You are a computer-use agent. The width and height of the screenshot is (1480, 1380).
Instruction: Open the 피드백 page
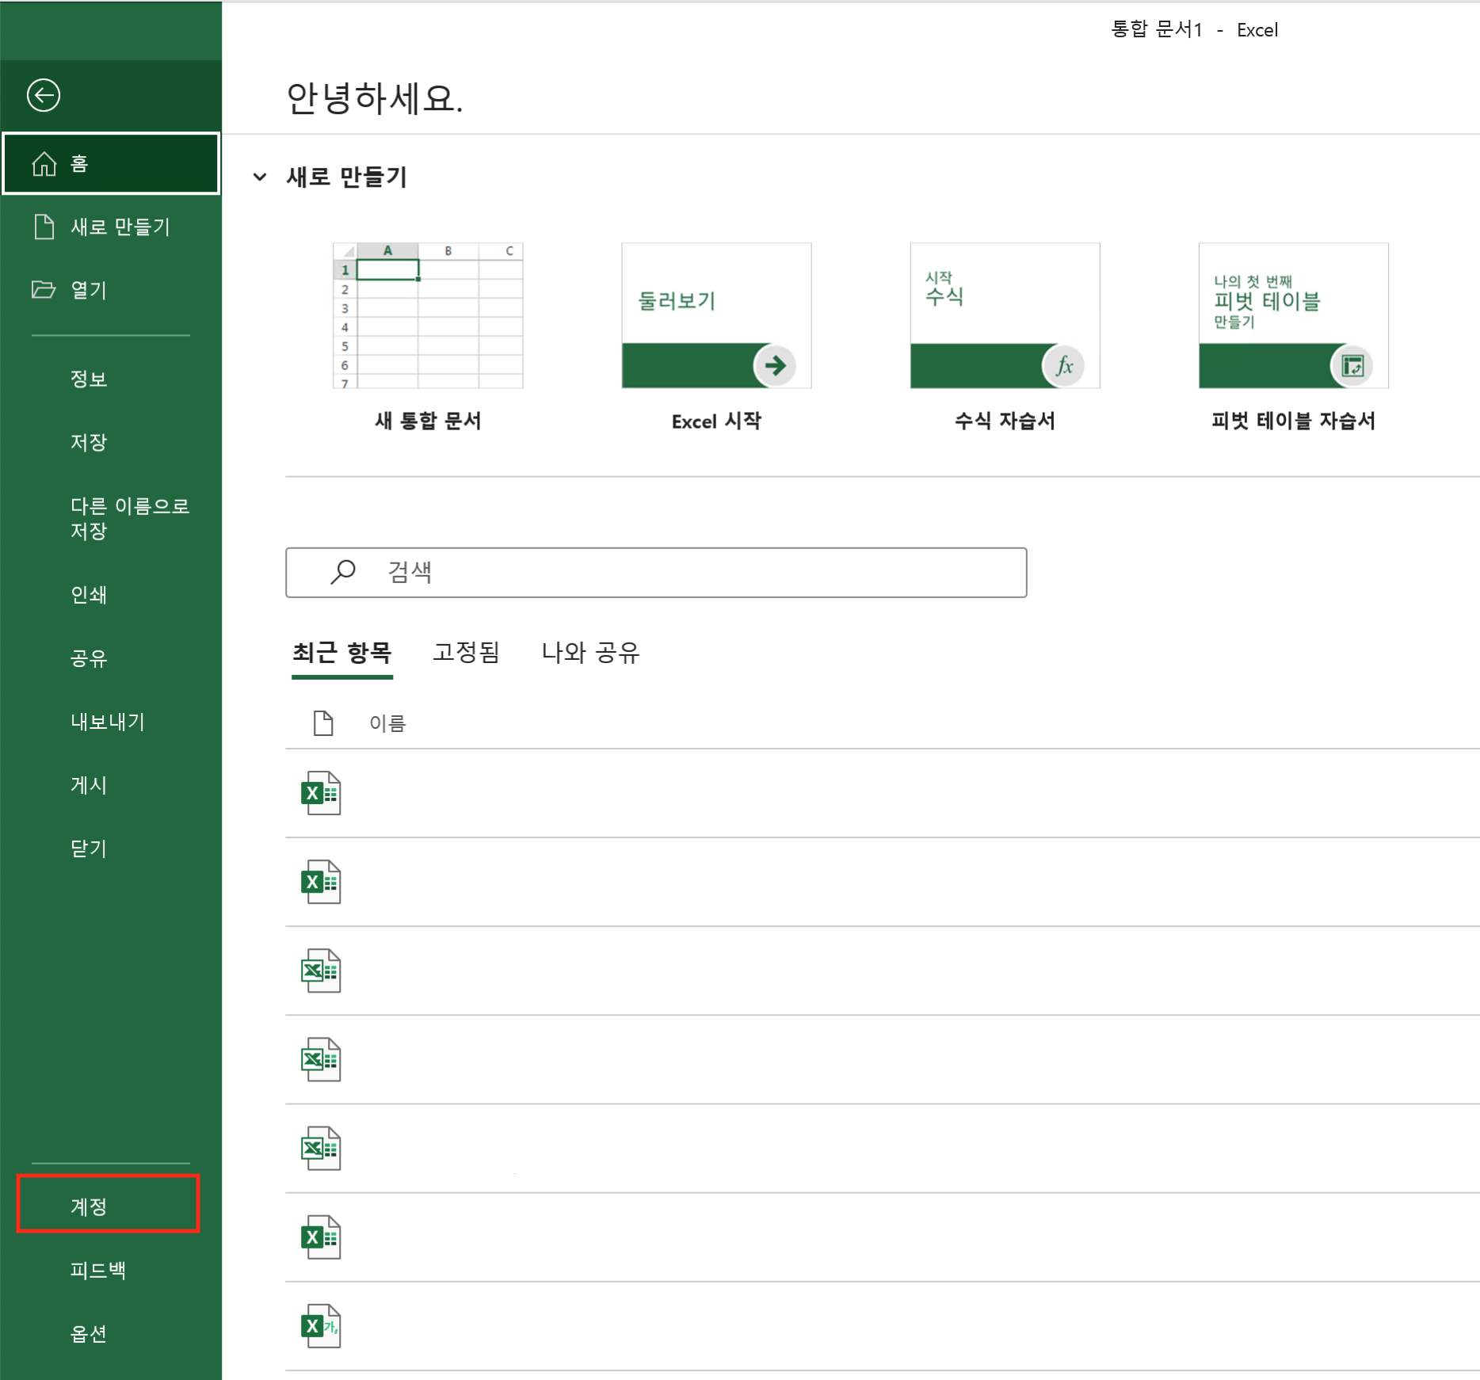point(98,1269)
